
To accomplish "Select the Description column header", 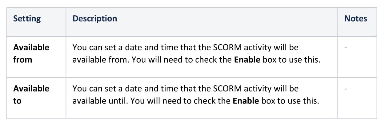I will [x=95, y=19].
